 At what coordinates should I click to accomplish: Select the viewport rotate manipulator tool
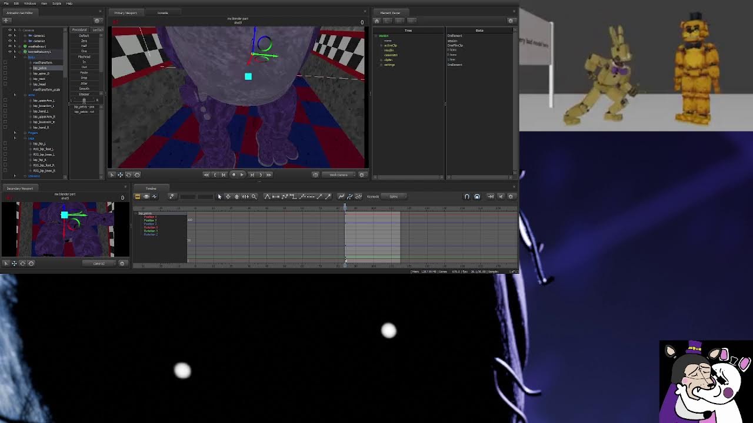coord(128,174)
